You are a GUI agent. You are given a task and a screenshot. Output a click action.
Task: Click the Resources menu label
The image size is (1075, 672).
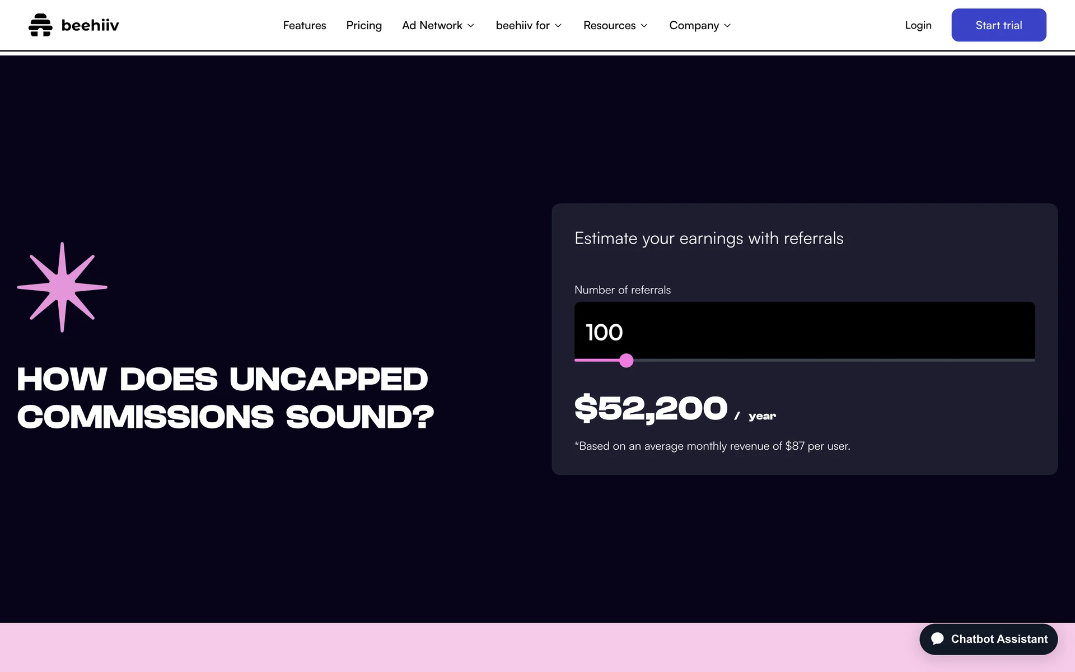click(609, 25)
